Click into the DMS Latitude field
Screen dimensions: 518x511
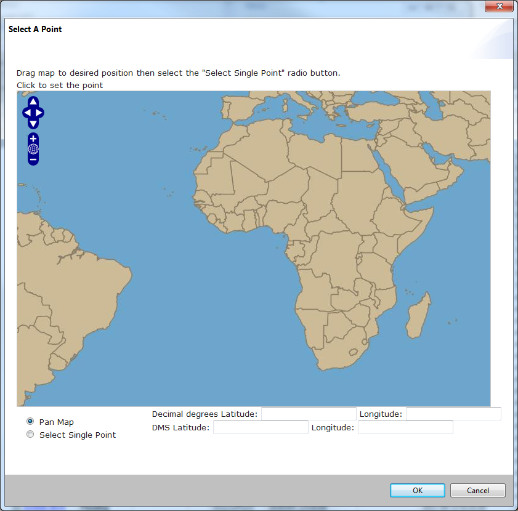(261, 427)
